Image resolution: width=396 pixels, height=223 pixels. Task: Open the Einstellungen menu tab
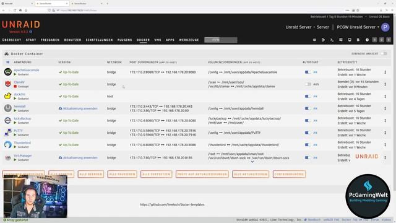tap(99, 40)
